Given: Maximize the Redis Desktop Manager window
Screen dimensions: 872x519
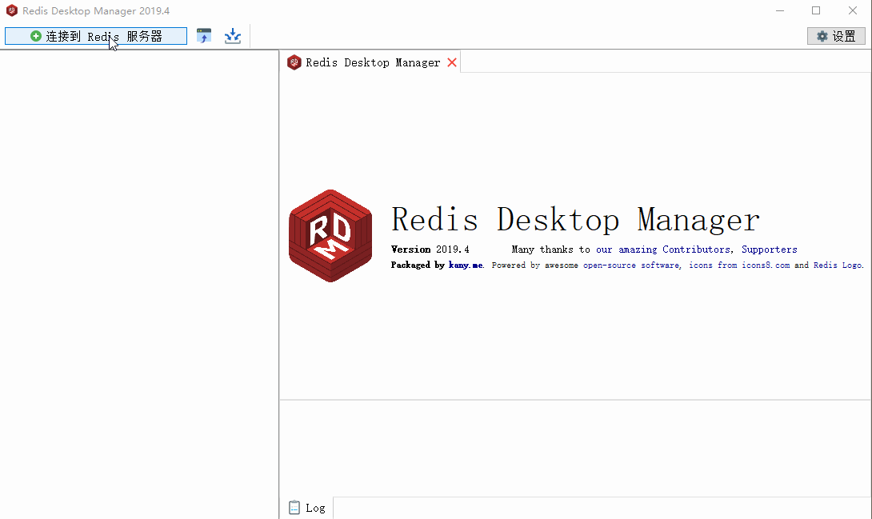Looking at the screenshot, I should (x=816, y=10).
